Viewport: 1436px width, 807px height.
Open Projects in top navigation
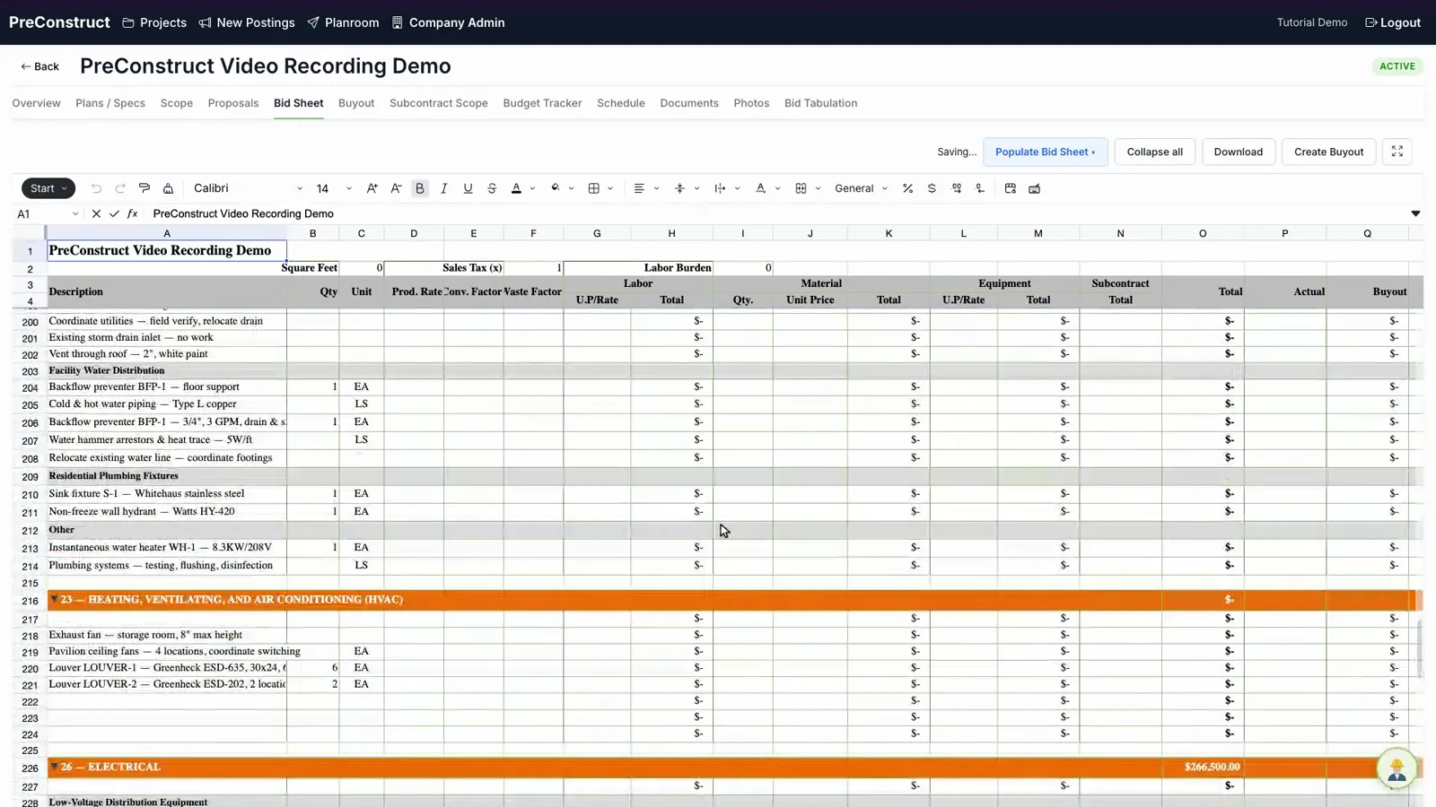pyautogui.click(x=154, y=22)
